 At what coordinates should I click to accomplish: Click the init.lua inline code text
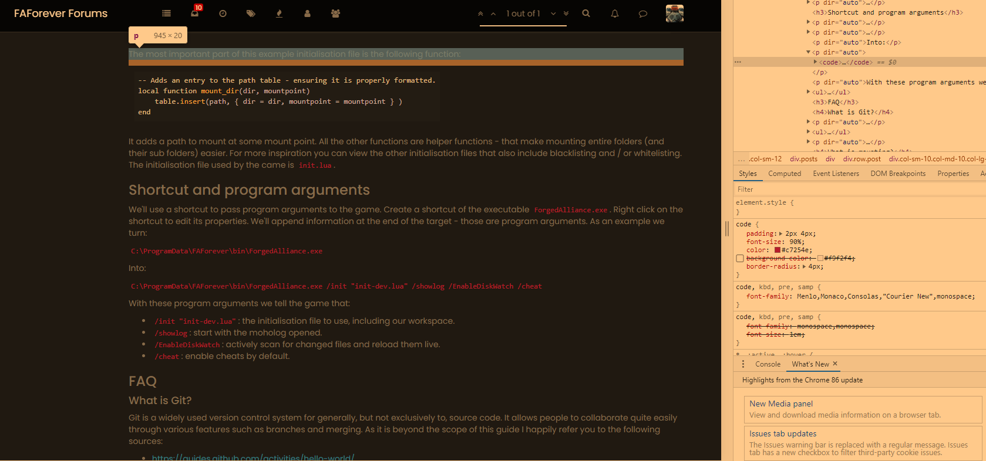coord(315,165)
